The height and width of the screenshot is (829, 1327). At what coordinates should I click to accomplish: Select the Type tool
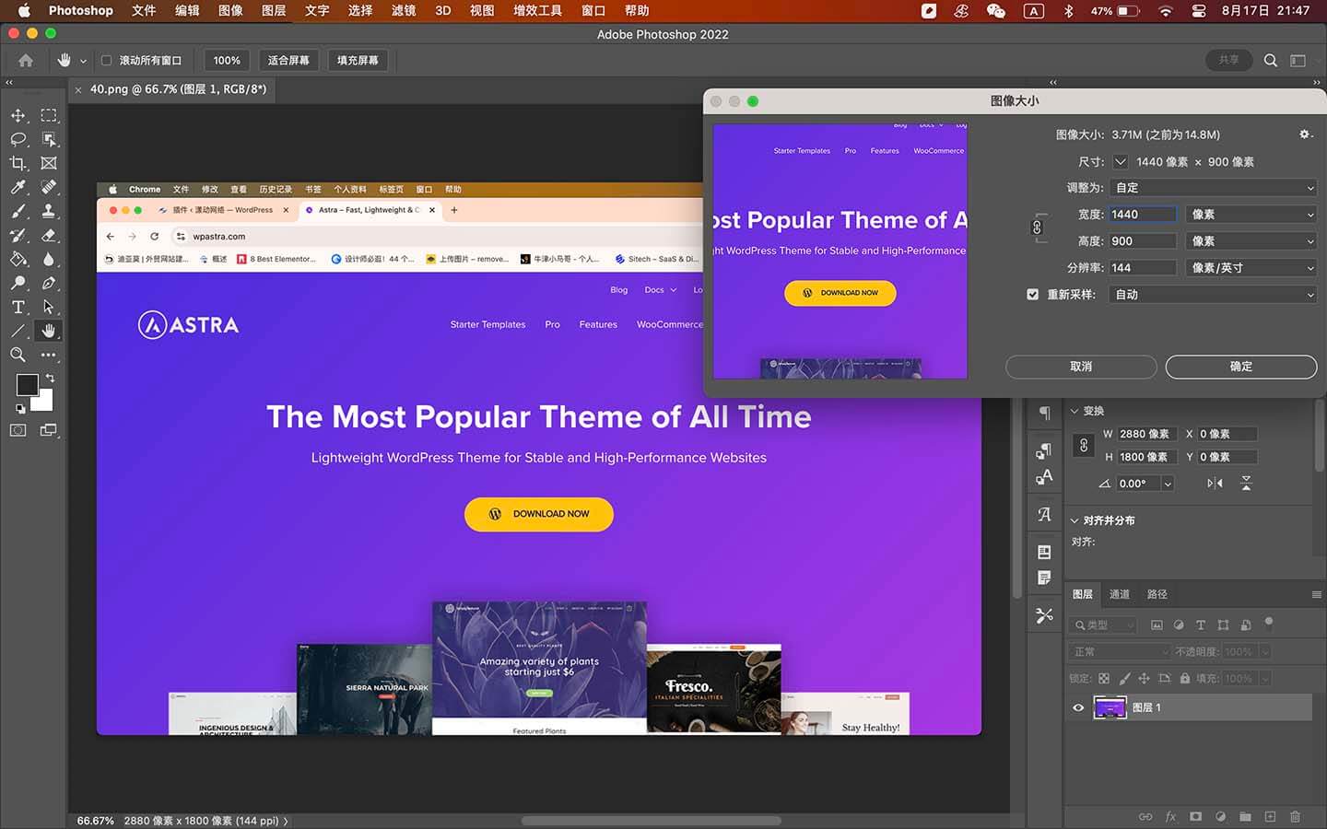(18, 307)
